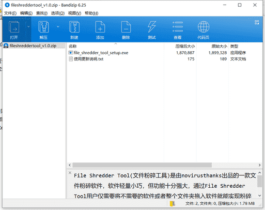Click type cell 文本文档
Viewport: 265px width, 210px height.
[238, 59]
